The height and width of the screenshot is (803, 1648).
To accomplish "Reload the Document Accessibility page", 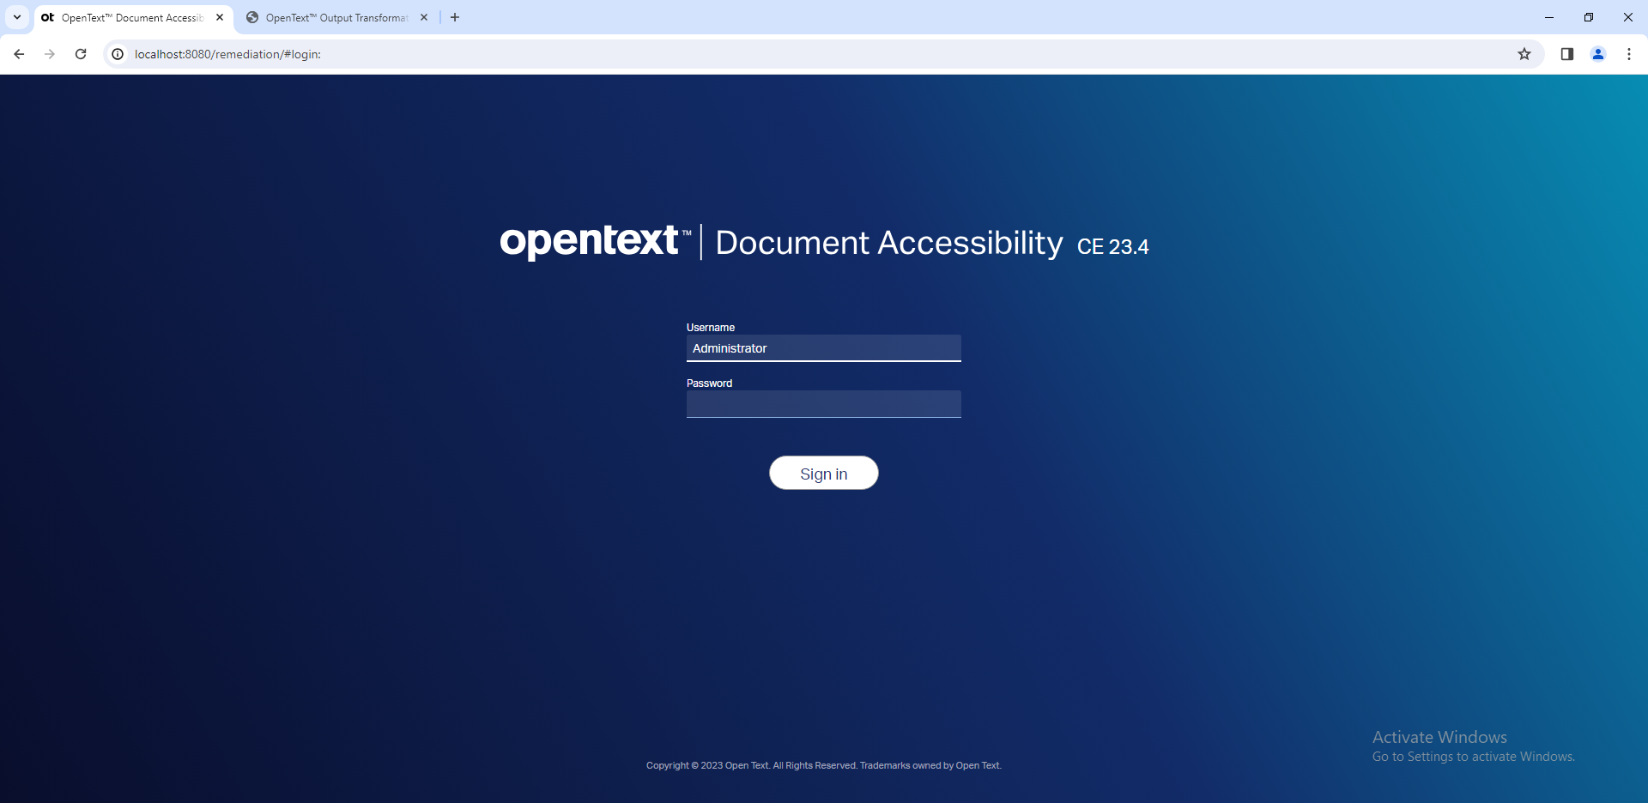I will (81, 53).
